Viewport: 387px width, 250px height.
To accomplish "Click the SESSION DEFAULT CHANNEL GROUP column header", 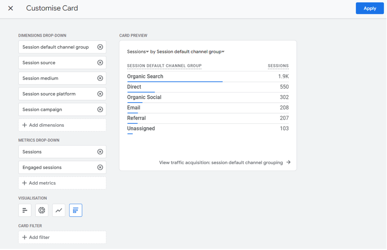I will click(x=164, y=66).
